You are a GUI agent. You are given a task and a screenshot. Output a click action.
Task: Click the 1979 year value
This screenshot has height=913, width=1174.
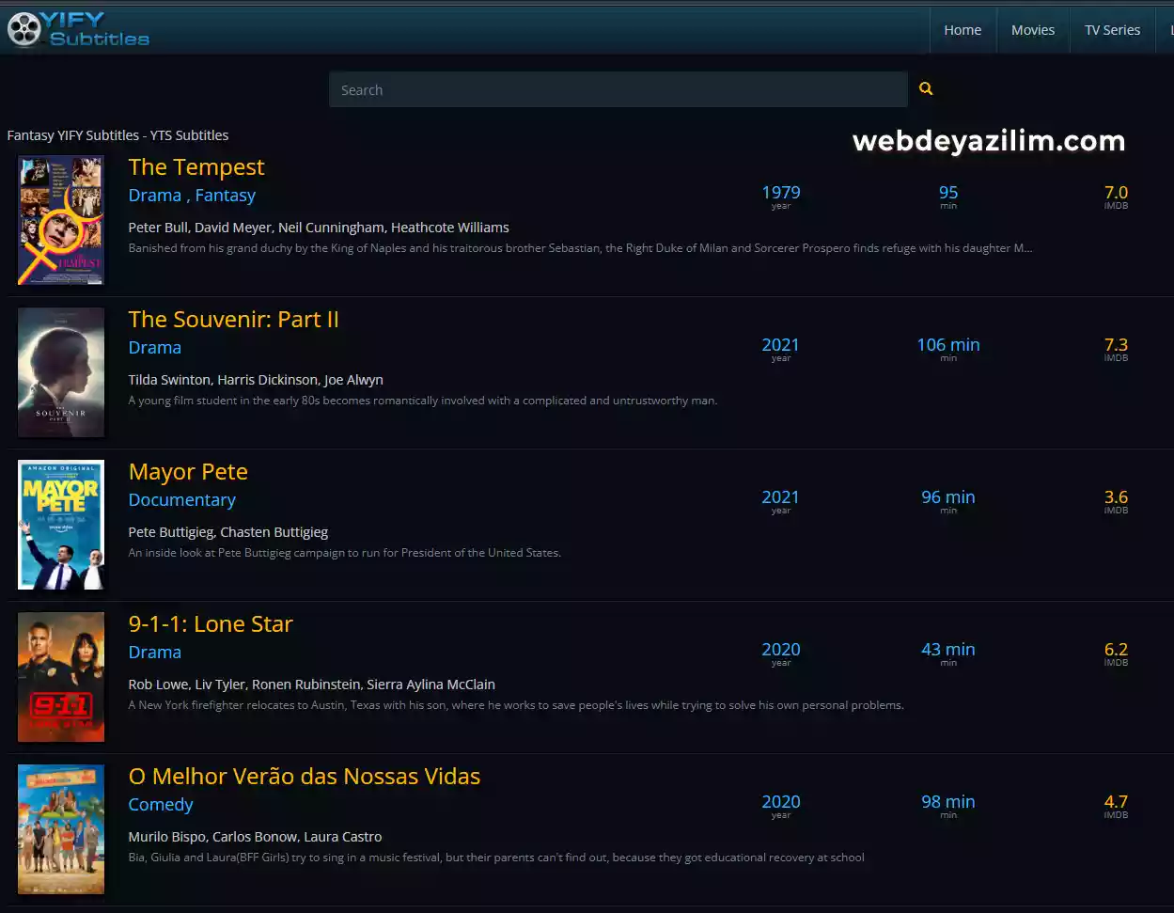tap(781, 193)
